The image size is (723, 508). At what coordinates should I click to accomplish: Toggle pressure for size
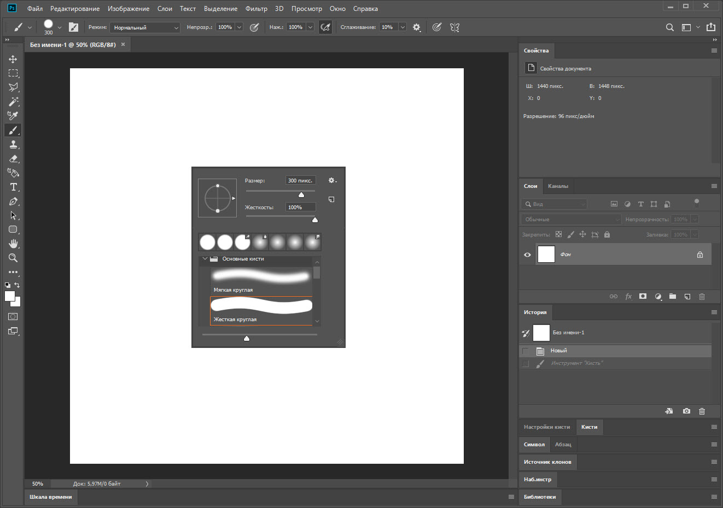pos(436,27)
